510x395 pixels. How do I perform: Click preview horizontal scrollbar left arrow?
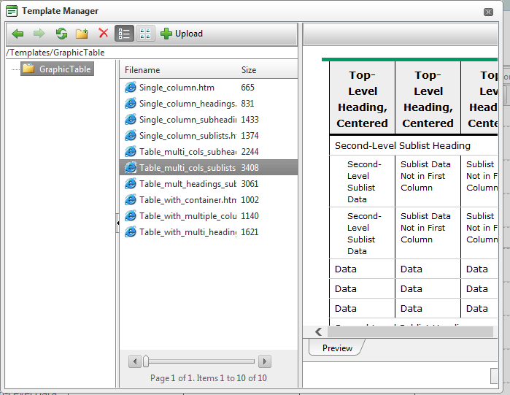tap(318, 332)
